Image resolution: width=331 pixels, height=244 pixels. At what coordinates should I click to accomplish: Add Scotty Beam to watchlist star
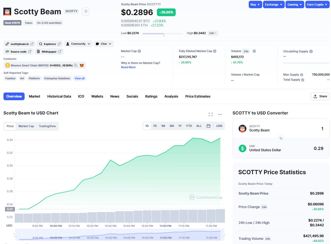[x=86, y=11]
